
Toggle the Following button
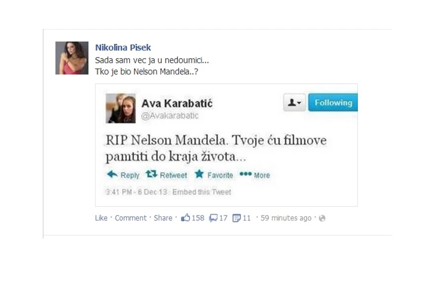pos(333,102)
